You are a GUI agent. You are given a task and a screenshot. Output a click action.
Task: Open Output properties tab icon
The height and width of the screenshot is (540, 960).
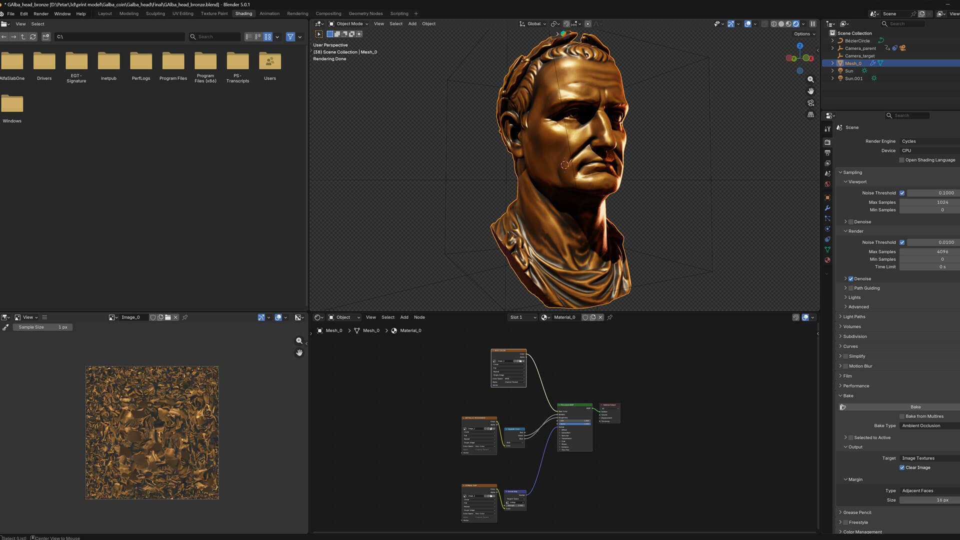[827, 152]
